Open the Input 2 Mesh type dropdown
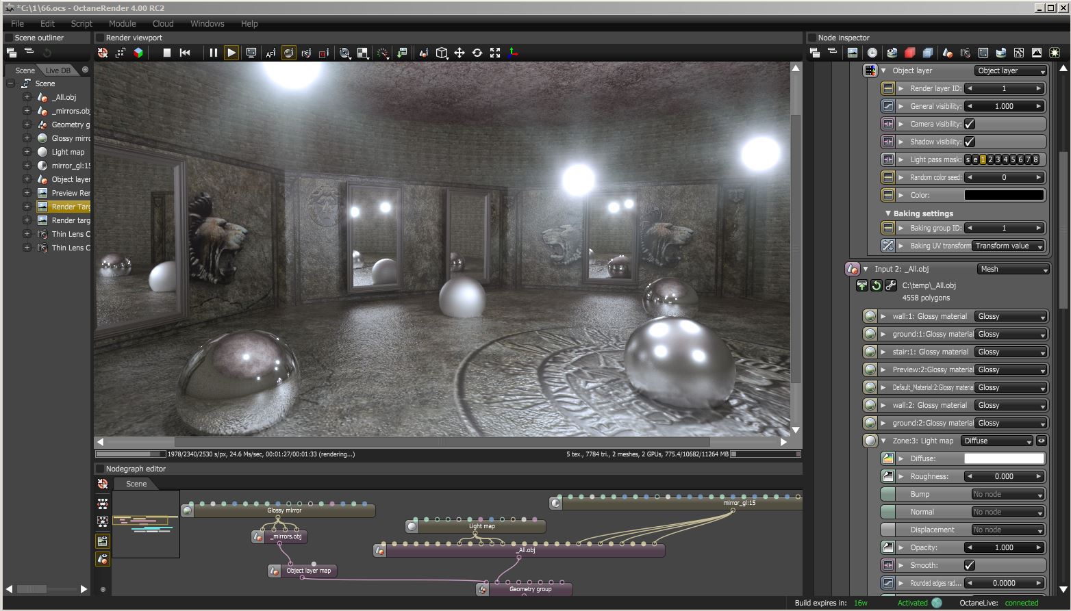 point(1013,269)
